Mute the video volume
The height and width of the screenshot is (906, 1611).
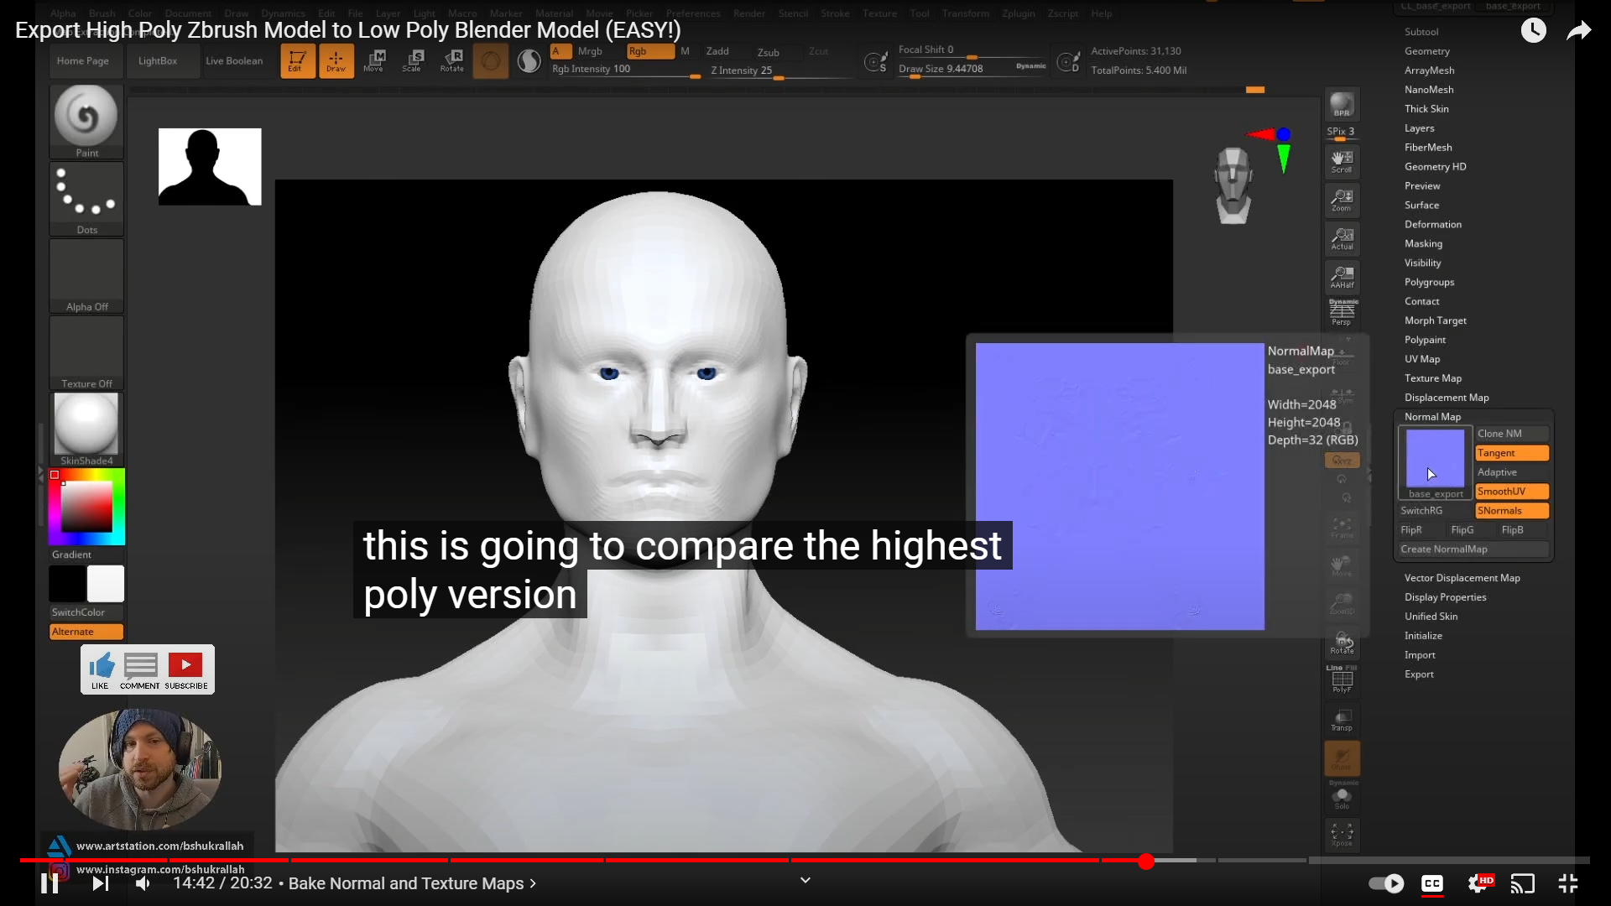[x=143, y=883]
